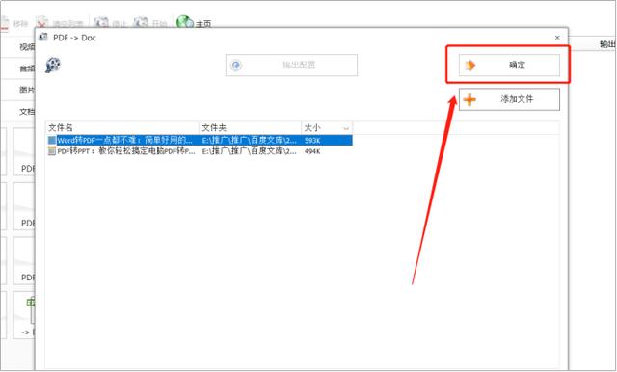
Task: Select the PDF转PPT file row
Action: pyautogui.click(x=200, y=151)
